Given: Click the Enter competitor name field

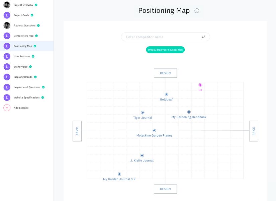Looking at the screenshot, I should point(161,37).
